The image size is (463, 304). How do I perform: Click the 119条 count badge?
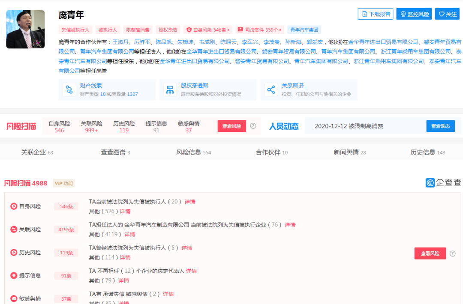click(66, 253)
